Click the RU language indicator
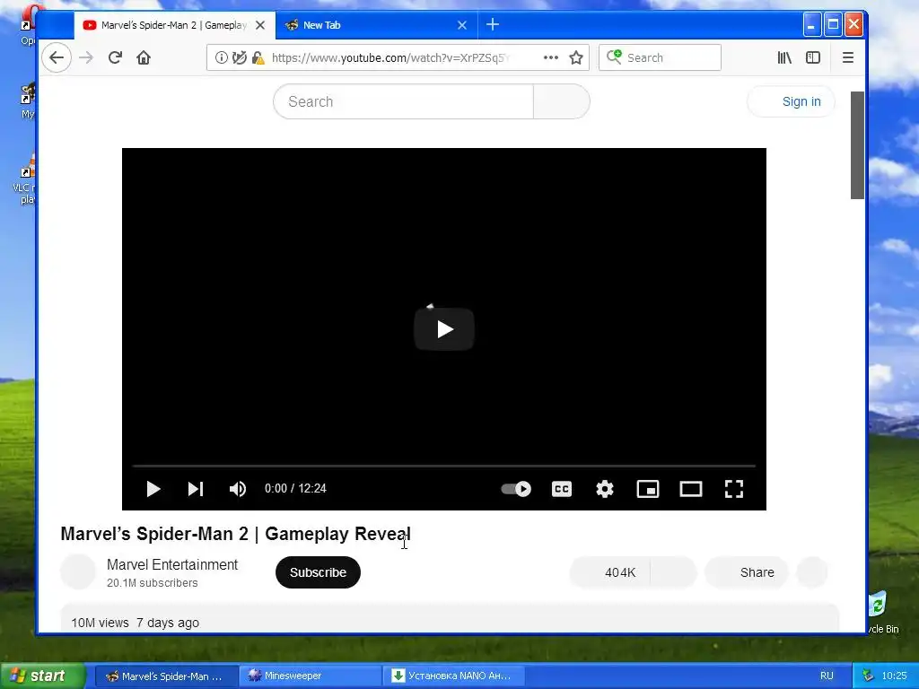Viewport: 919px width, 689px height. (827, 676)
